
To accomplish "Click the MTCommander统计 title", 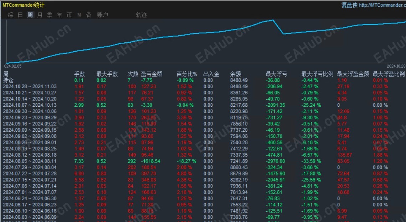I will click(24, 5).
